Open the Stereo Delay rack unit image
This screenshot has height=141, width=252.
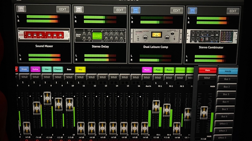click(100, 36)
